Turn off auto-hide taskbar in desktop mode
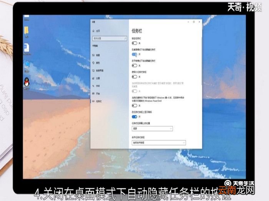Screen dimensions: 269x201 pos(134,54)
